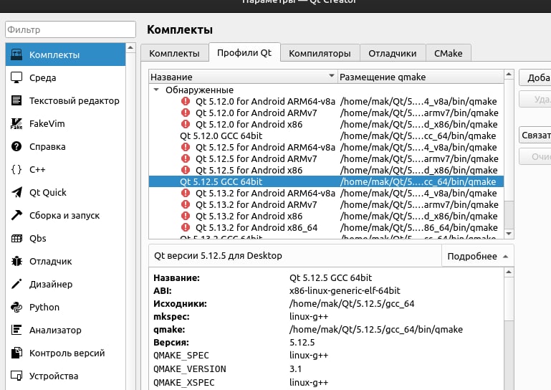Click the QMAKE_XSPEC row label

(183, 383)
